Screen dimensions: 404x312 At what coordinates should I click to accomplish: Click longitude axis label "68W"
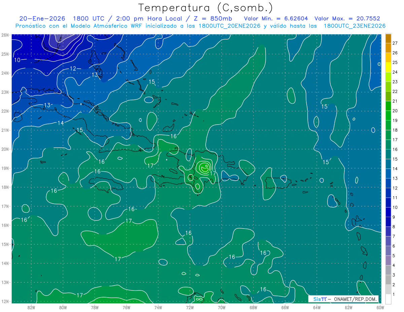(x=254, y=307)
